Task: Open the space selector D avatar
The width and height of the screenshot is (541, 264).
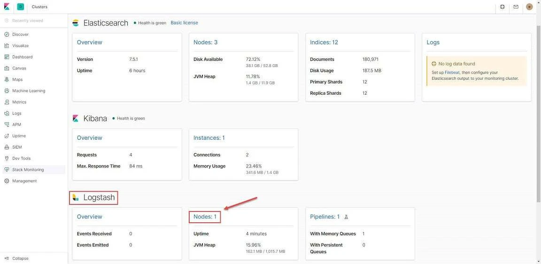Action: click(20, 7)
